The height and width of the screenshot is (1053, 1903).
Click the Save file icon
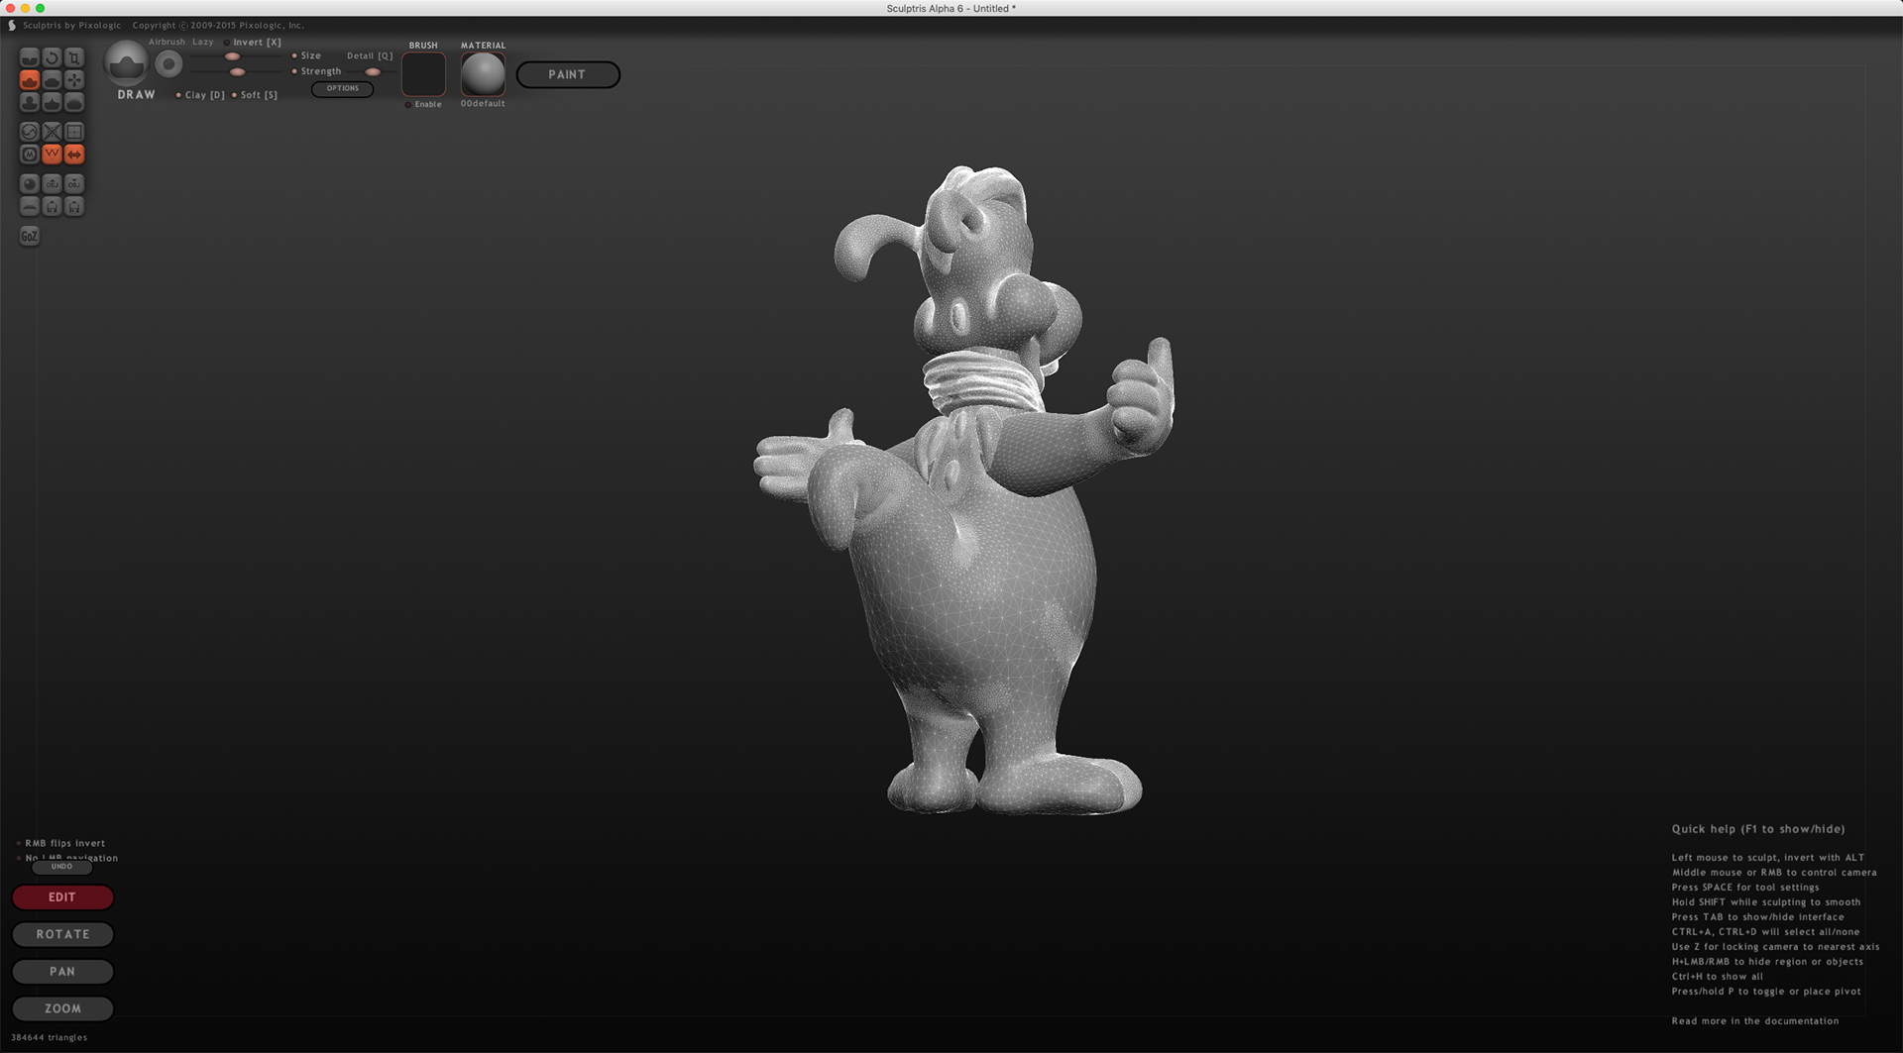pos(74,206)
